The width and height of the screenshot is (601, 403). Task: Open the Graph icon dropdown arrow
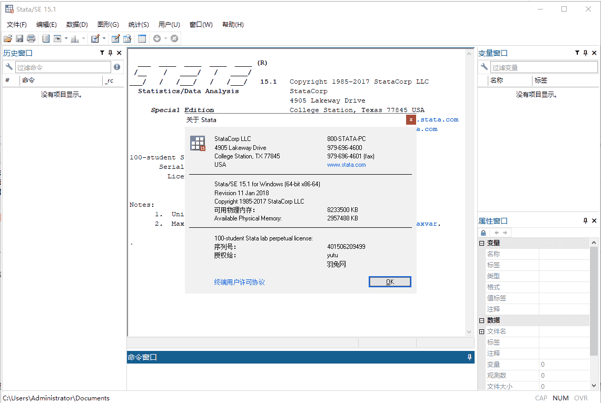coord(83,38)
